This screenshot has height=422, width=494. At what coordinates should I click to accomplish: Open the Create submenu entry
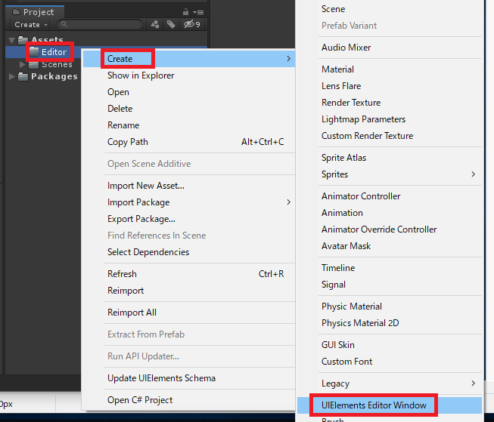[x=189, y=59]
